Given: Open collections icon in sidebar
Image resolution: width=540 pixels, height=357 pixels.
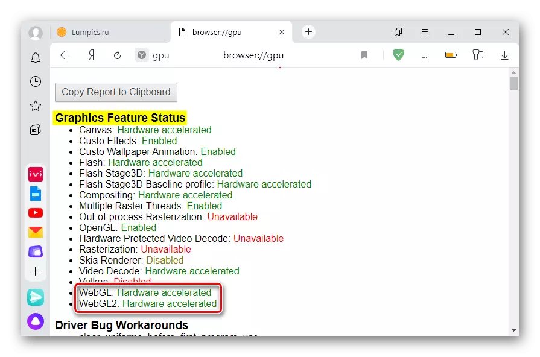Looking at the screenshot, I should click(x=36, y=130).
